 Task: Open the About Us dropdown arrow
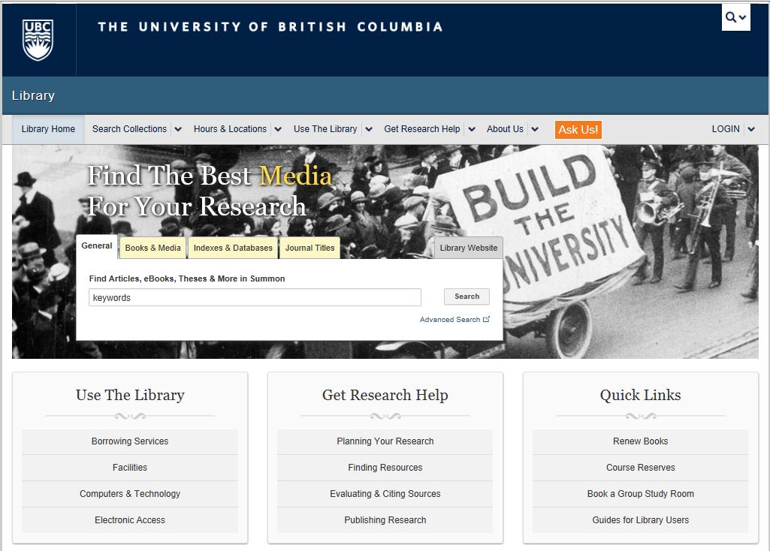coord(535,129)
